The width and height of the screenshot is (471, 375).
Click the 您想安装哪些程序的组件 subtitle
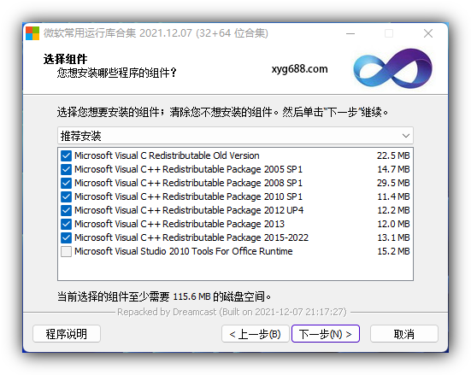coord(117,73)
